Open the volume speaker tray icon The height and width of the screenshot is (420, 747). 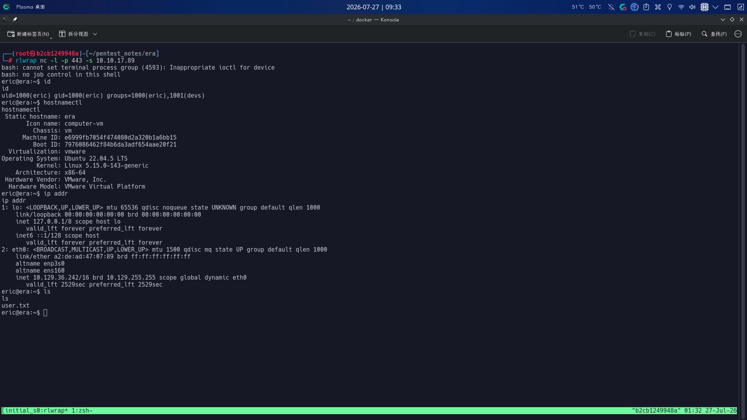693,7
